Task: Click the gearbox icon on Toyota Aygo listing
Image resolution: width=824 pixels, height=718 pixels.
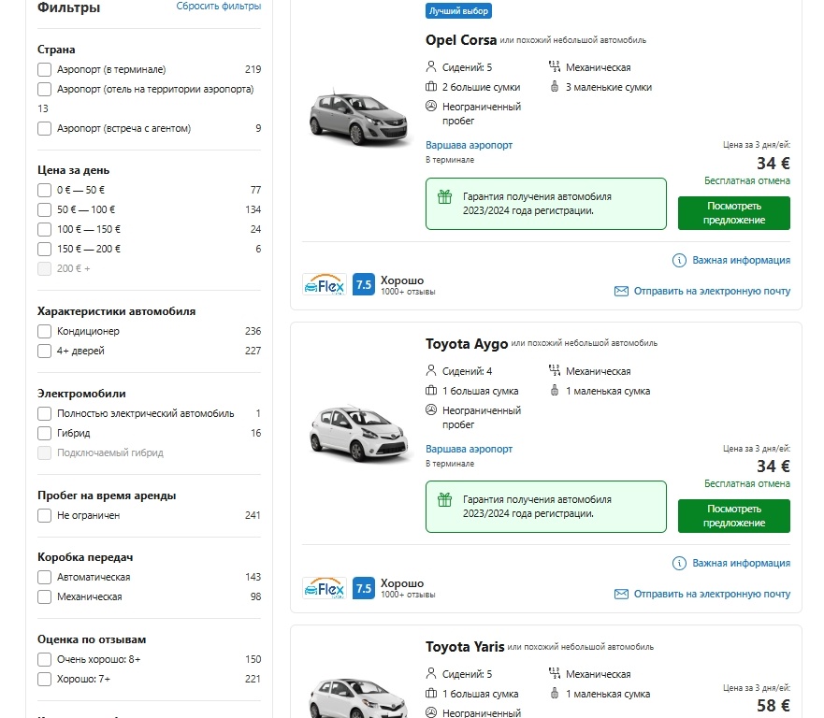Action: [x=554, y=370]
